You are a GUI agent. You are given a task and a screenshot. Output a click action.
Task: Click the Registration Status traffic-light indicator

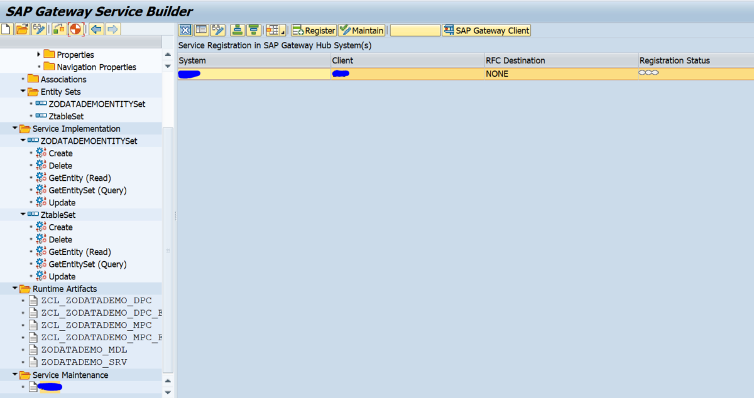pos(649,72)
